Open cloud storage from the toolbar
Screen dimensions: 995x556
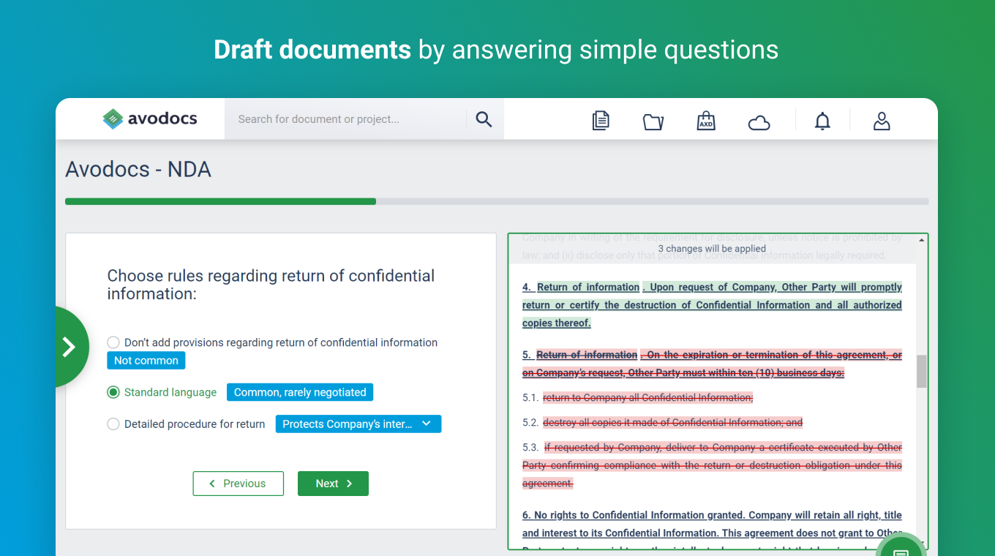(x=759, y=121)
